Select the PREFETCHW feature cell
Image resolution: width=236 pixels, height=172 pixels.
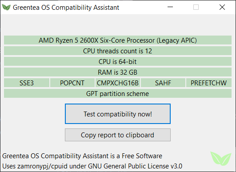pos(209,83)
